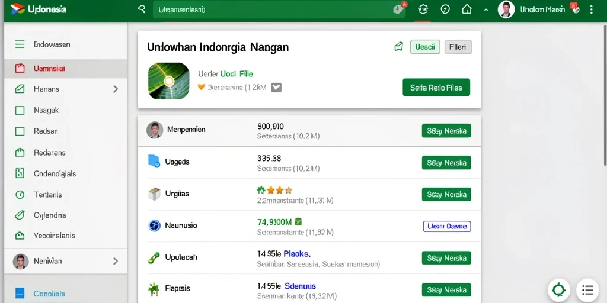
Task: Click the blue Naunusio round icon
Action: coord(155,225)
